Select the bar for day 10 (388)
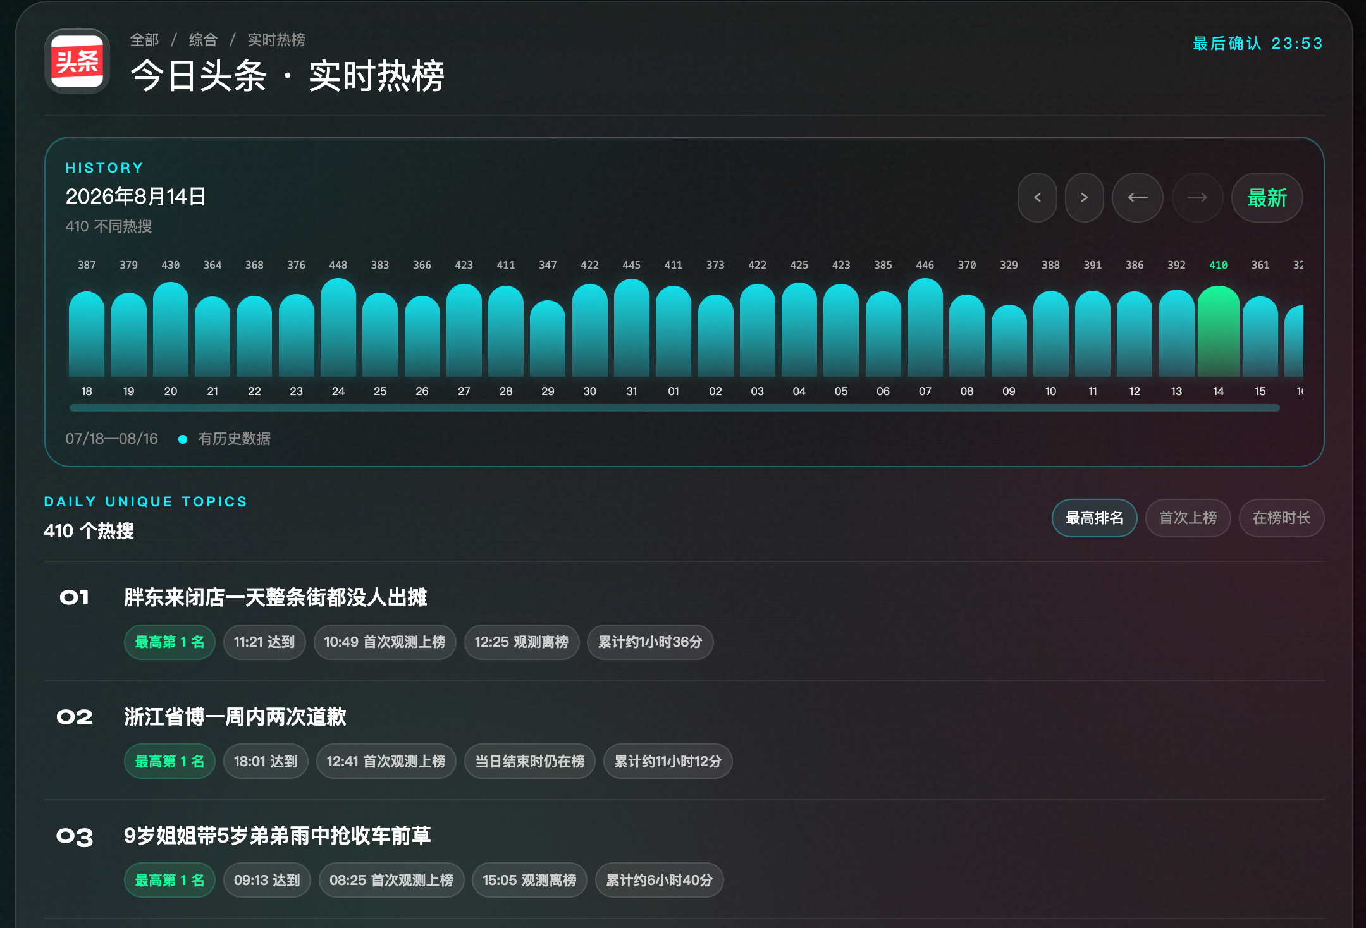Image resolution: width=1366 pixels, height=928 pixels. coord(1050,334)
